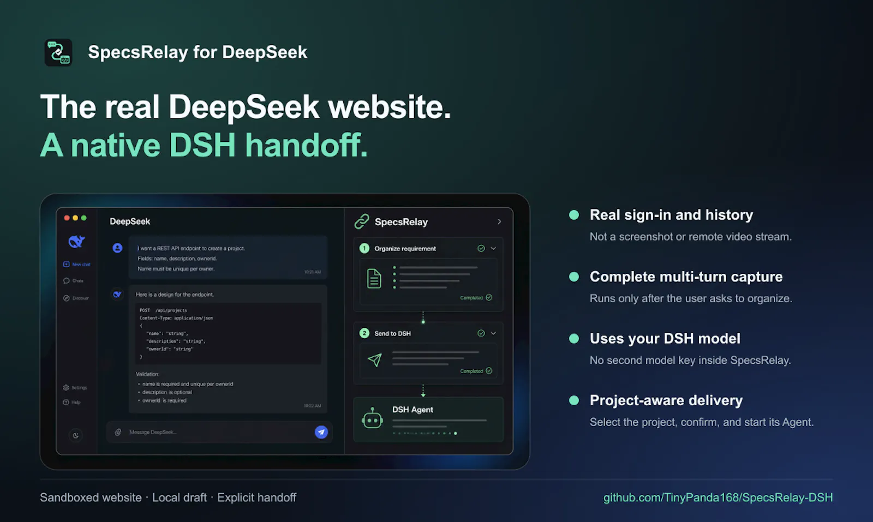Send message with the blue send button
This screenshot has height=522, width=873.
click(321, 432)
